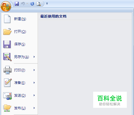Click the Undo arrow in quick access toolbar
The width and height of the screenshot is (134, 115).
tap(23, 4)
